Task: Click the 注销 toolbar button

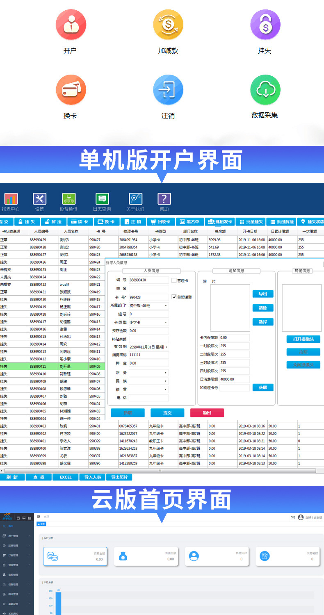Action: click(133, 222)
